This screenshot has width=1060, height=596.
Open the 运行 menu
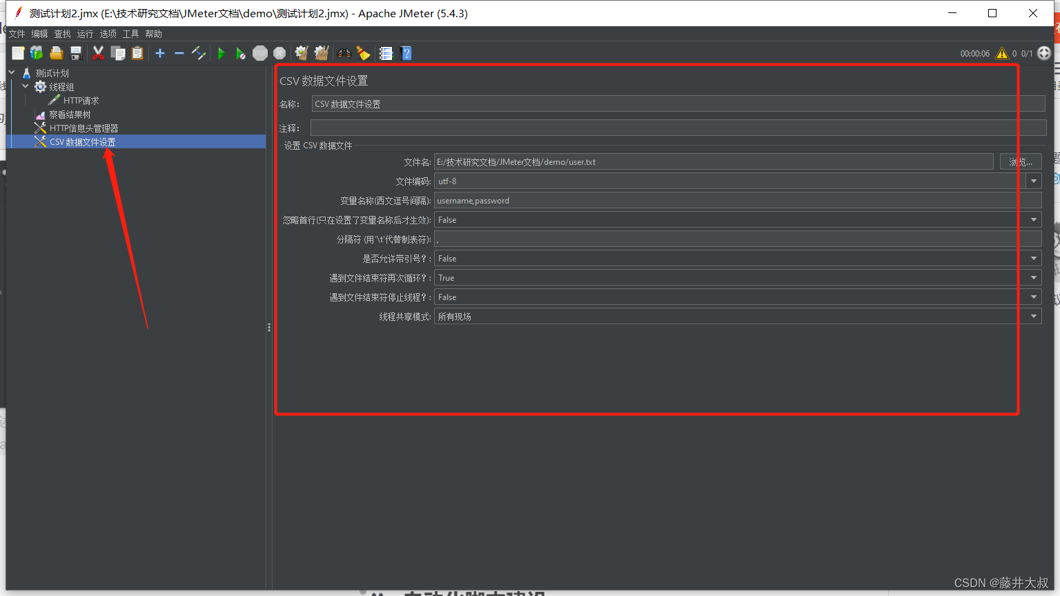pyautogui.click(x=85, y=34)
